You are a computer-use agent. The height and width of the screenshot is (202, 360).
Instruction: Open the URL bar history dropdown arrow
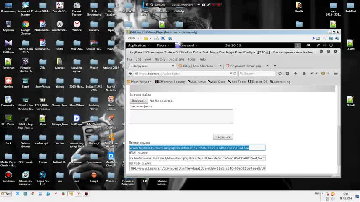click(x=231, y=74)
